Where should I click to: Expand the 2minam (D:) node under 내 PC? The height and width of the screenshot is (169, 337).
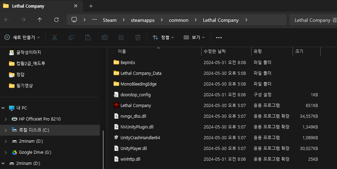tap(6, 141)
